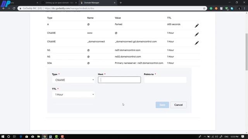The height and width of the screenshot is (139, 248).
Task: Click the ENG language indicator
Action: (226, 136)
